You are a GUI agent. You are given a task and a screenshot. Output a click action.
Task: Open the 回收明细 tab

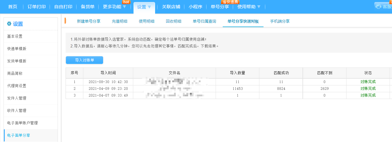tap(173, 21)
